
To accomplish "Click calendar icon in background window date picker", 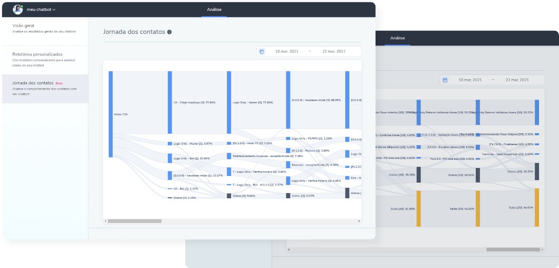I will point(445,80).
